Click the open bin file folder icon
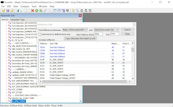173x107 pixels. 4,10
